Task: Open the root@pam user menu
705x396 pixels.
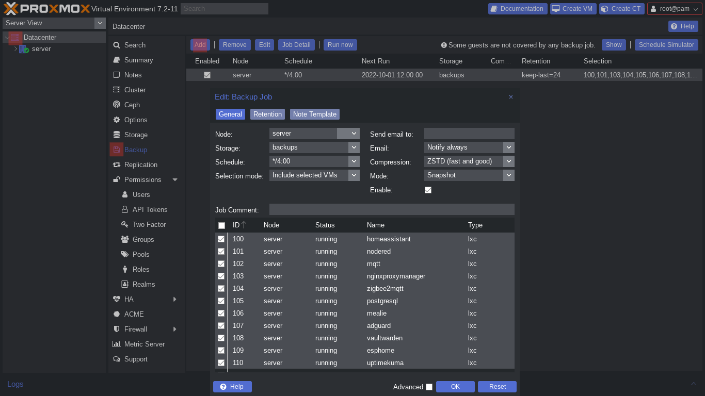Action: pyautogui.click(x=675, y=9)
